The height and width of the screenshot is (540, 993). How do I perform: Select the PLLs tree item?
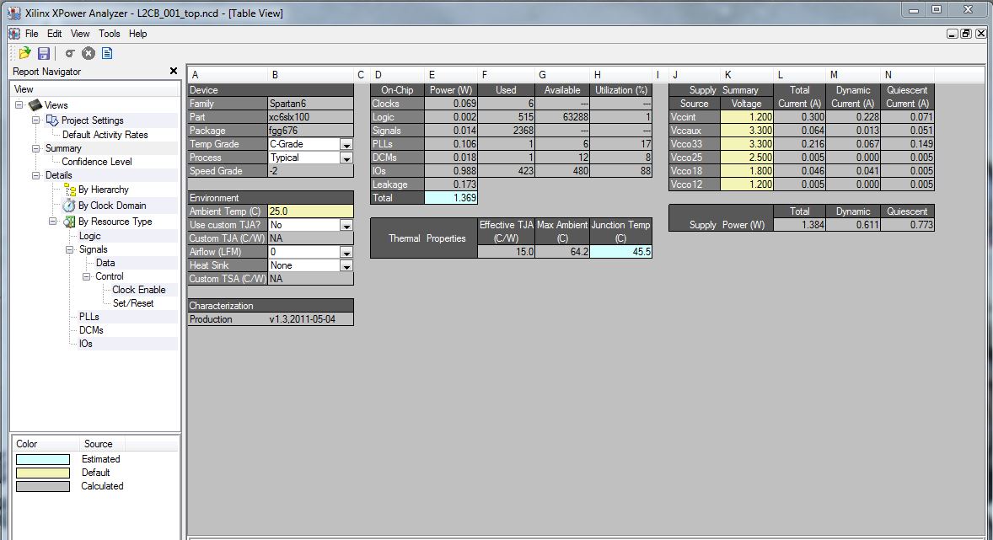(89, 317)
